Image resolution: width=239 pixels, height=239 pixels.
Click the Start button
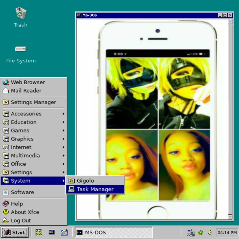(x=15, y=232)
